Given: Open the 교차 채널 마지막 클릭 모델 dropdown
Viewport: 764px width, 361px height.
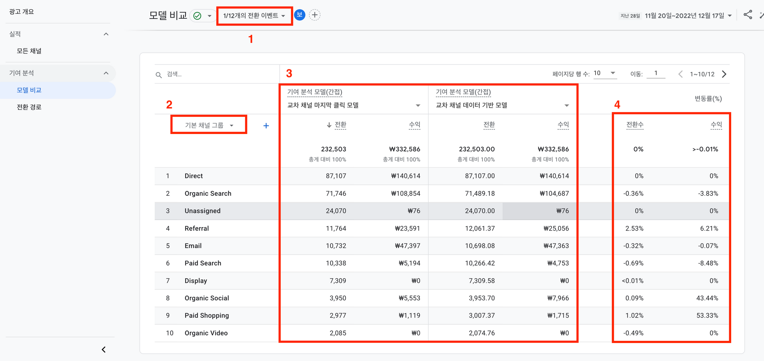Looking at the screenshot, I should [x=354, y=105].
